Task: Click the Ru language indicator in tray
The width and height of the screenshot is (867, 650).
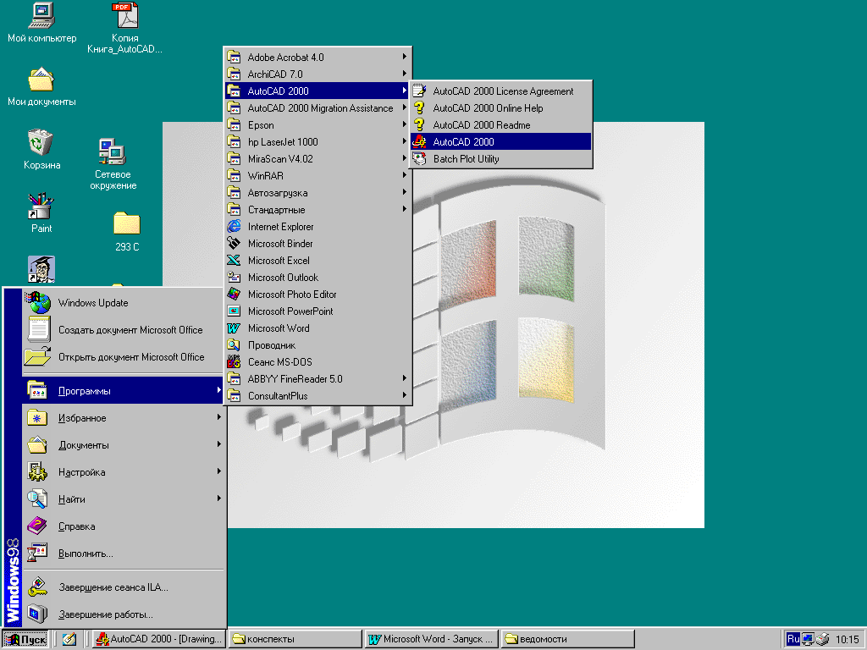Action: point(792,639)
